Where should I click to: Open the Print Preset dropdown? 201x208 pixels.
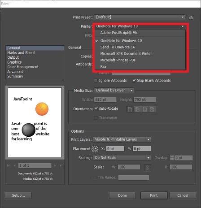tap(140, 17)
